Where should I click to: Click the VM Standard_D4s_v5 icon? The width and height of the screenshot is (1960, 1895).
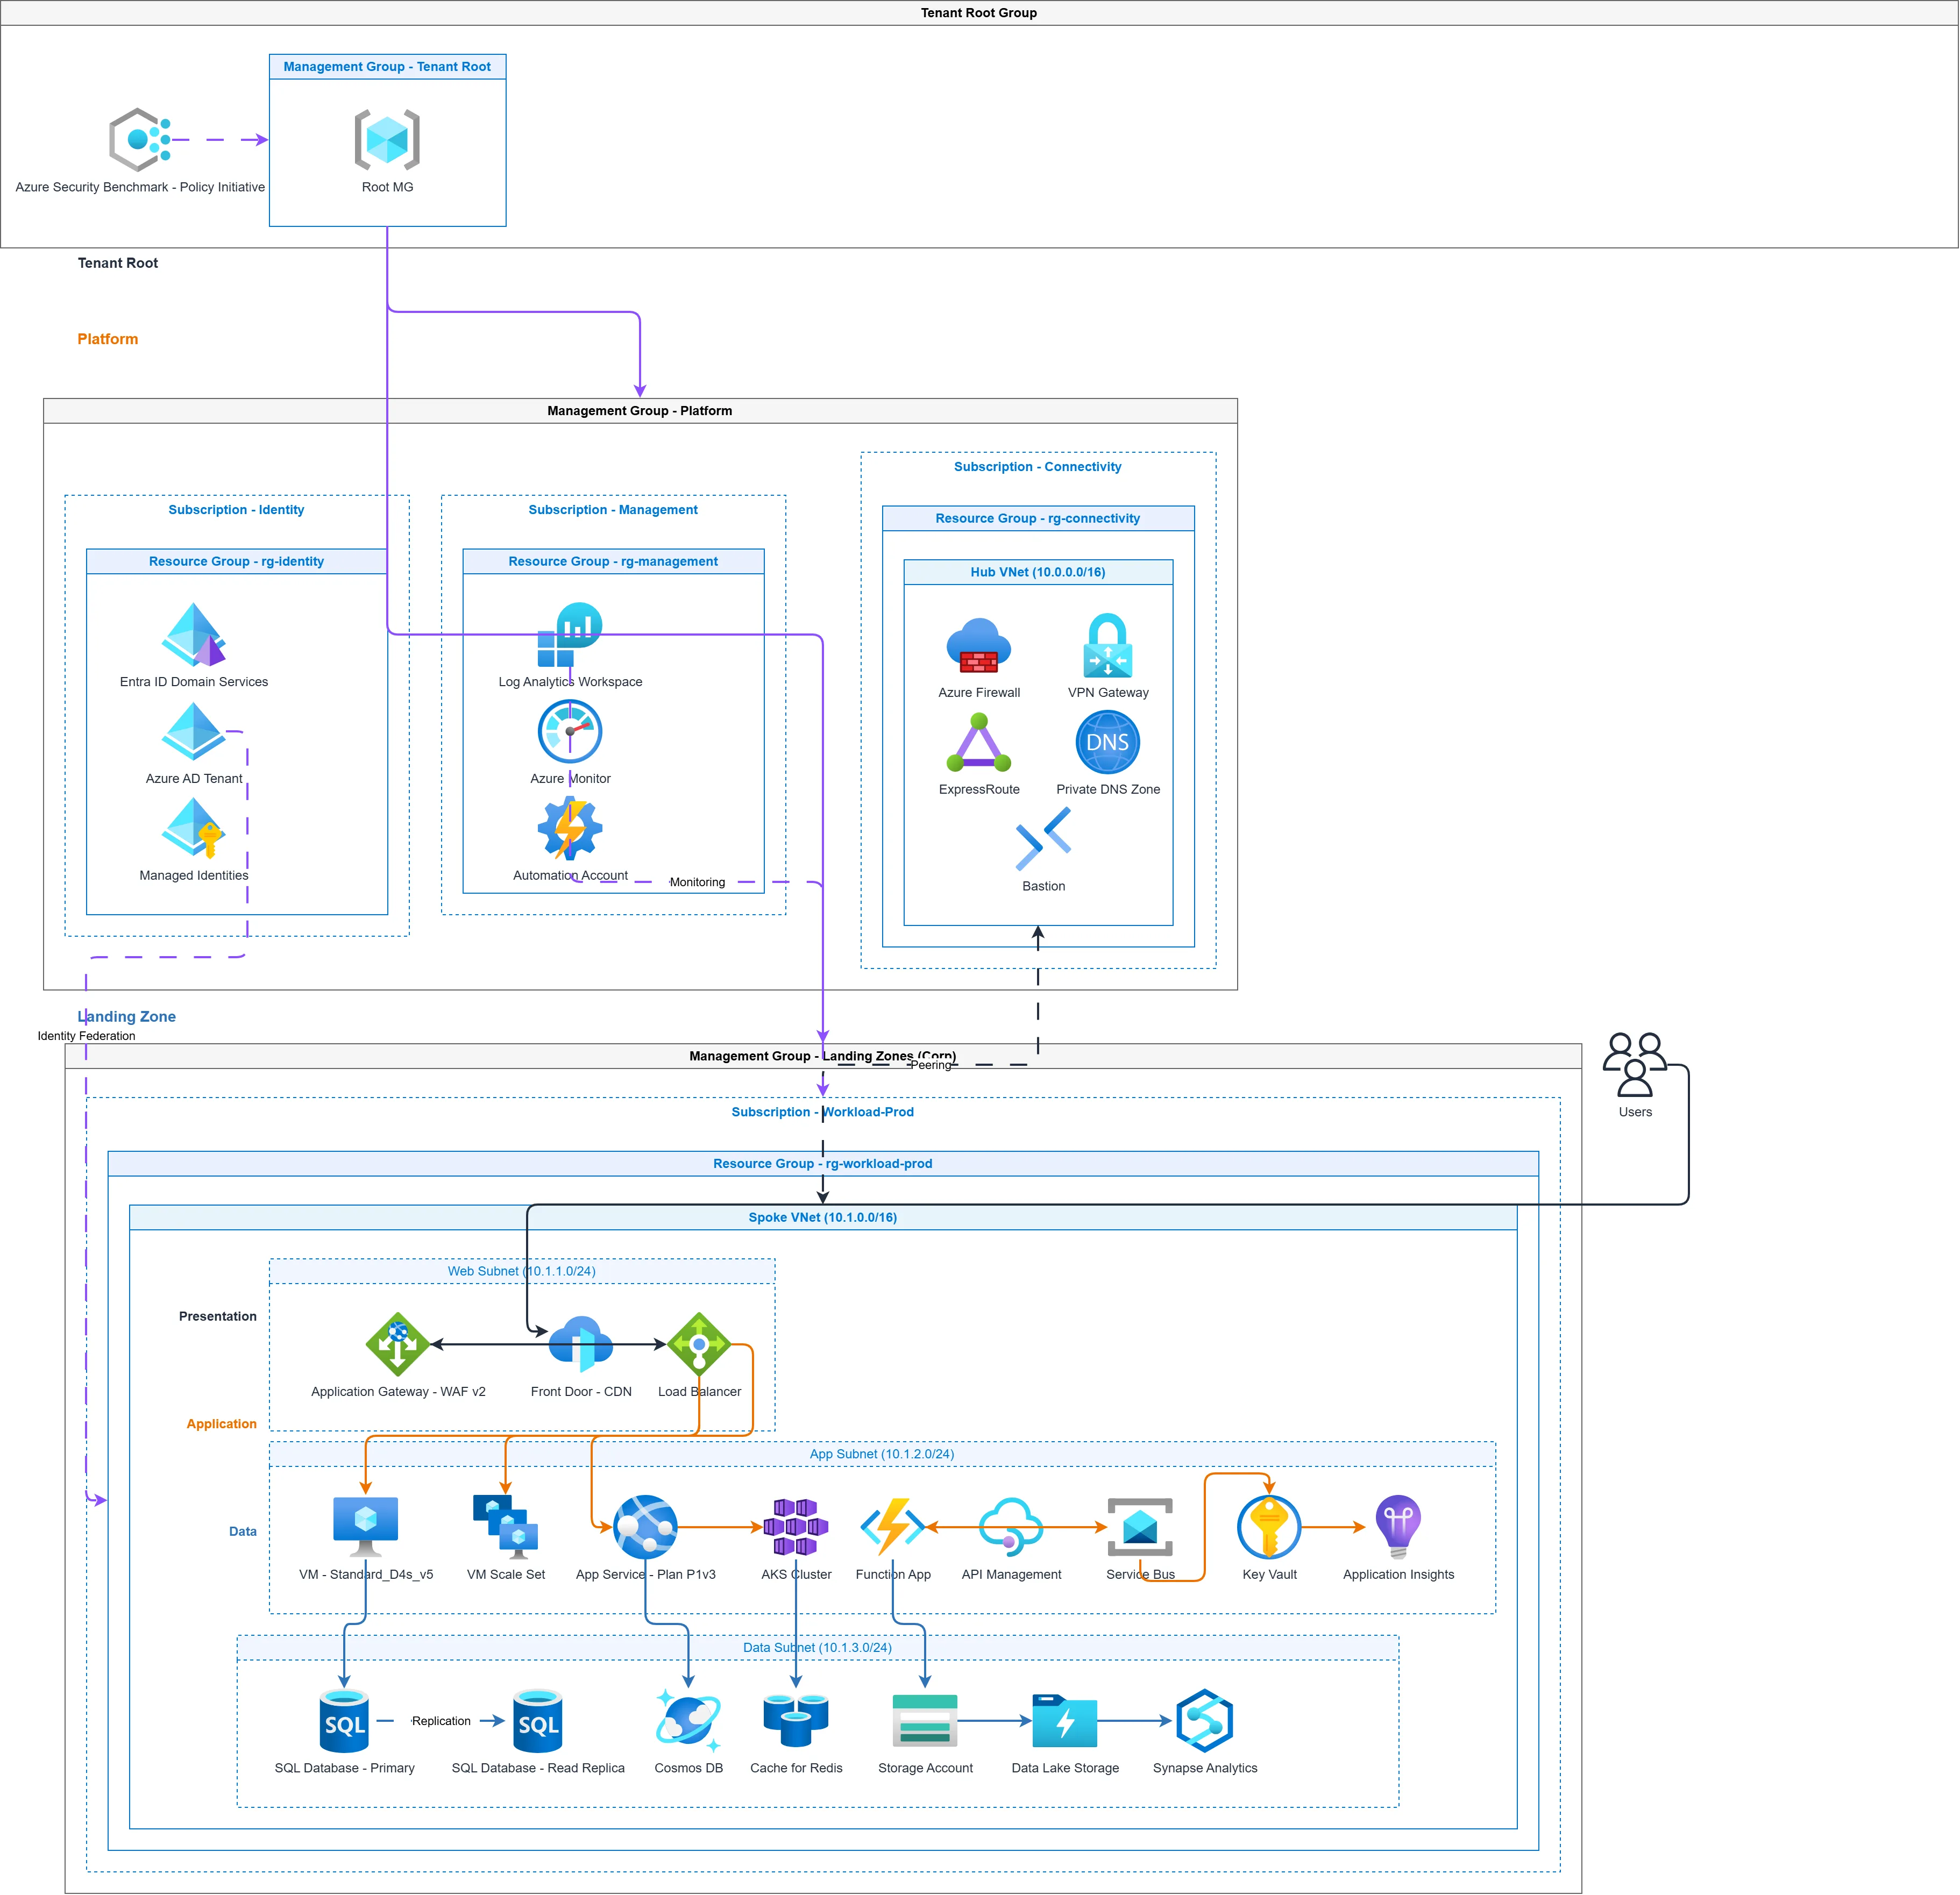(366, 1528)
